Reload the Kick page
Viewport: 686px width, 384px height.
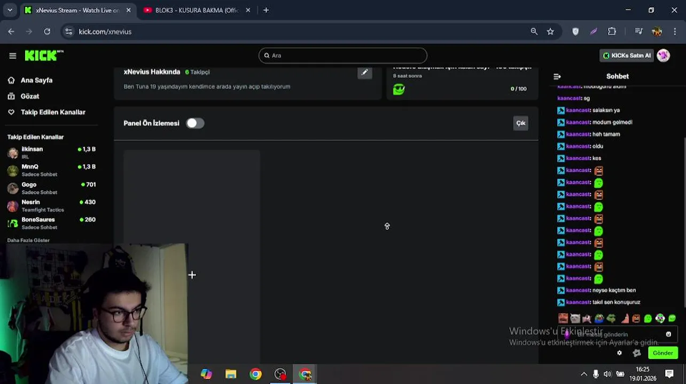point(47,31)
